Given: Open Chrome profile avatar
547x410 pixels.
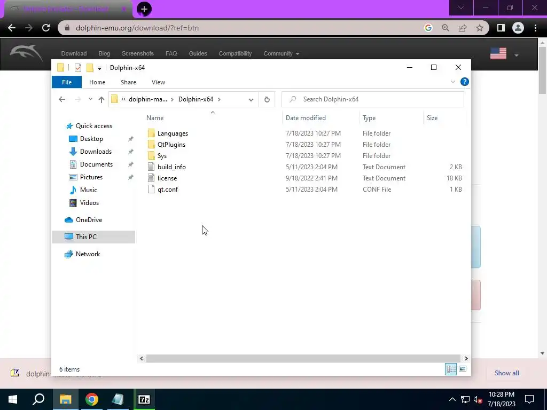Looking at the screenshot, I should click(x=518, y=28).
